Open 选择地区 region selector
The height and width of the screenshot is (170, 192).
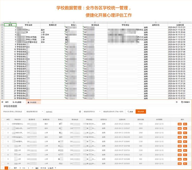pos(63,111)
